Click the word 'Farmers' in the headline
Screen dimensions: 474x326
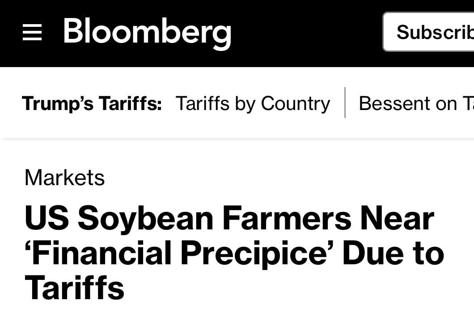[x=287, y=218]
